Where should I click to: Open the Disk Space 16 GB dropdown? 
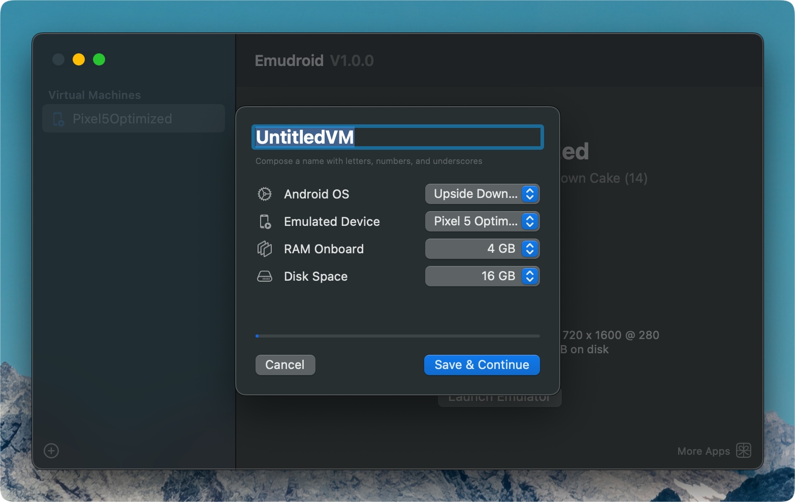[482, 276]
